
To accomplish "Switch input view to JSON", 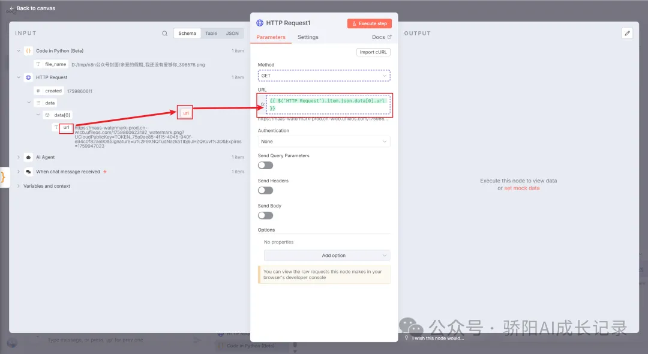I will 232,34.
